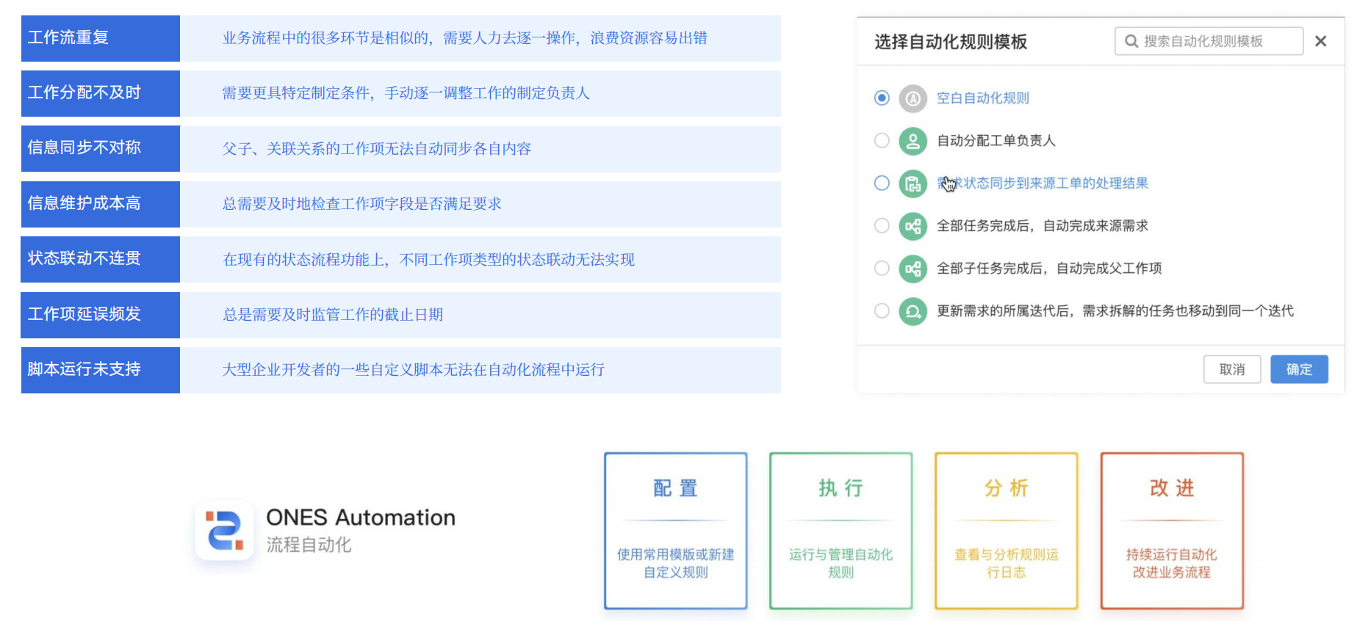Click the description starting 业务流程中的很多环节
1368x640 pixels.
465,38
